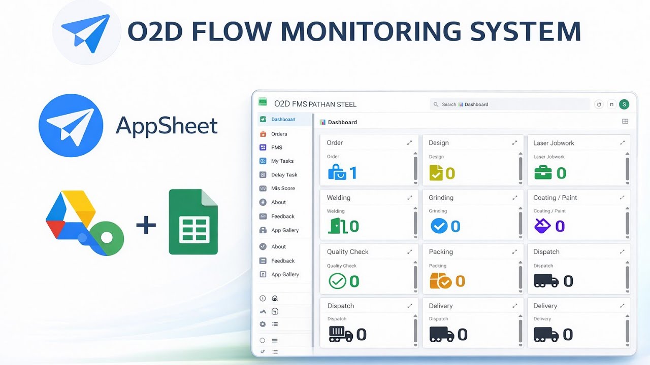The width and height of the screenshot is (650, 365).
Task: Select Mis Score in the sidebar
Action: (284, 188)
